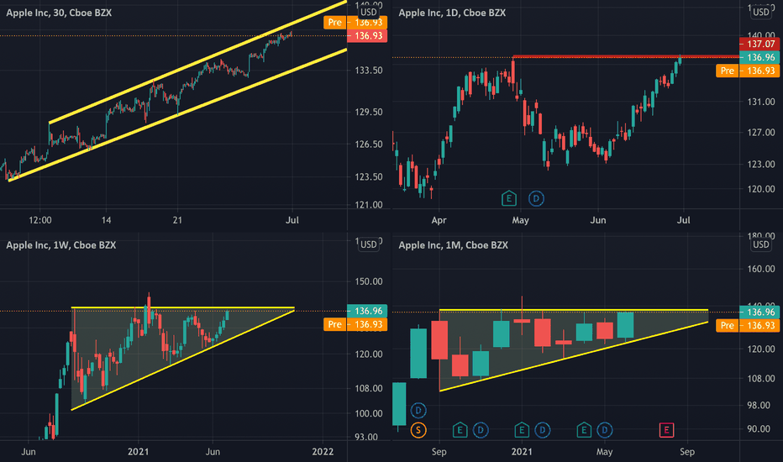Click the orange Pre 136.93 label on the 30-minute chart
This screenshot has width=783, height=462.
(x=355, y=23)
